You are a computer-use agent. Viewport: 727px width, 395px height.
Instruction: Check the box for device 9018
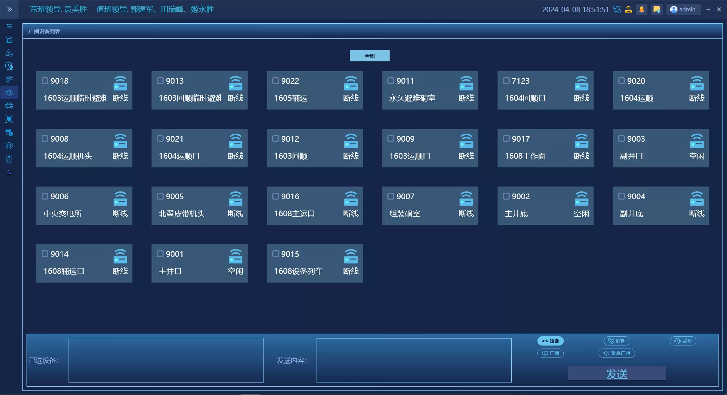(x=45, y=81)
